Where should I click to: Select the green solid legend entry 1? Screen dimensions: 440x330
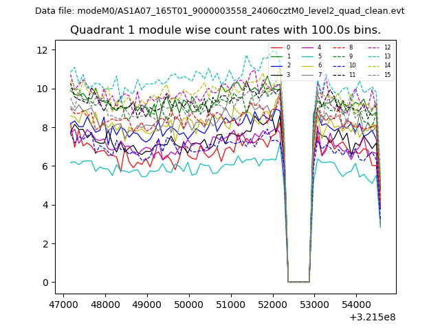[x=276, y=56]
